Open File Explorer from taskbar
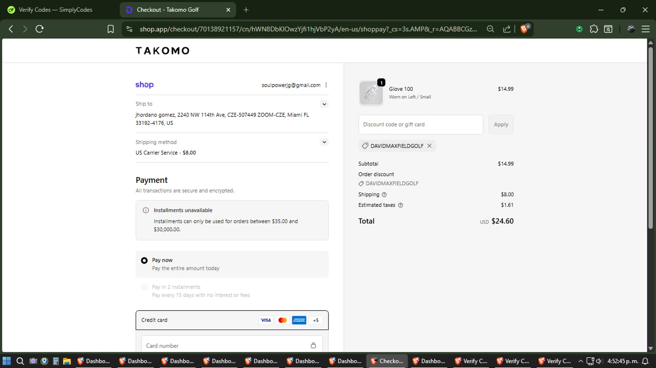 67,361
